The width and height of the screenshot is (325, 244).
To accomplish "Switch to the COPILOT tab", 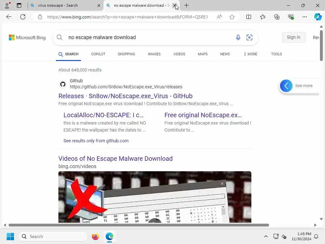I will click(x=98, y=54).
